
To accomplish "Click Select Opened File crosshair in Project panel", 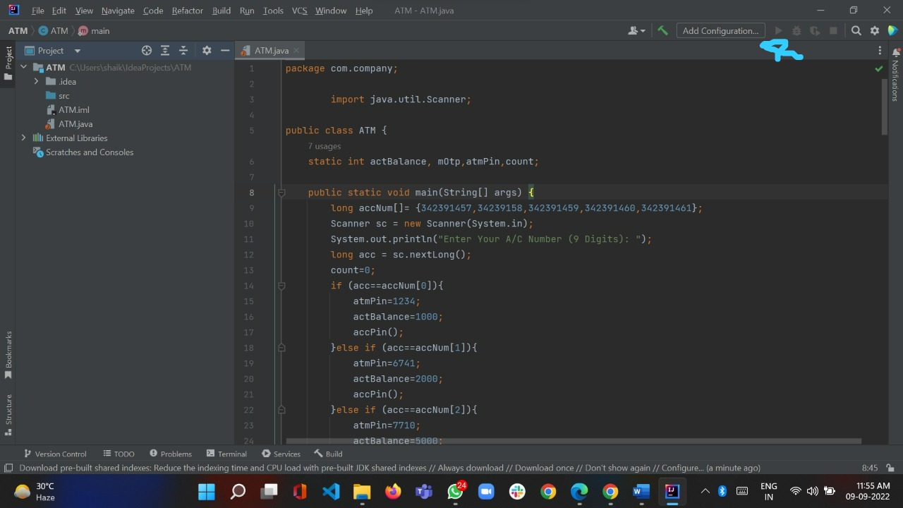I will 147,50.
